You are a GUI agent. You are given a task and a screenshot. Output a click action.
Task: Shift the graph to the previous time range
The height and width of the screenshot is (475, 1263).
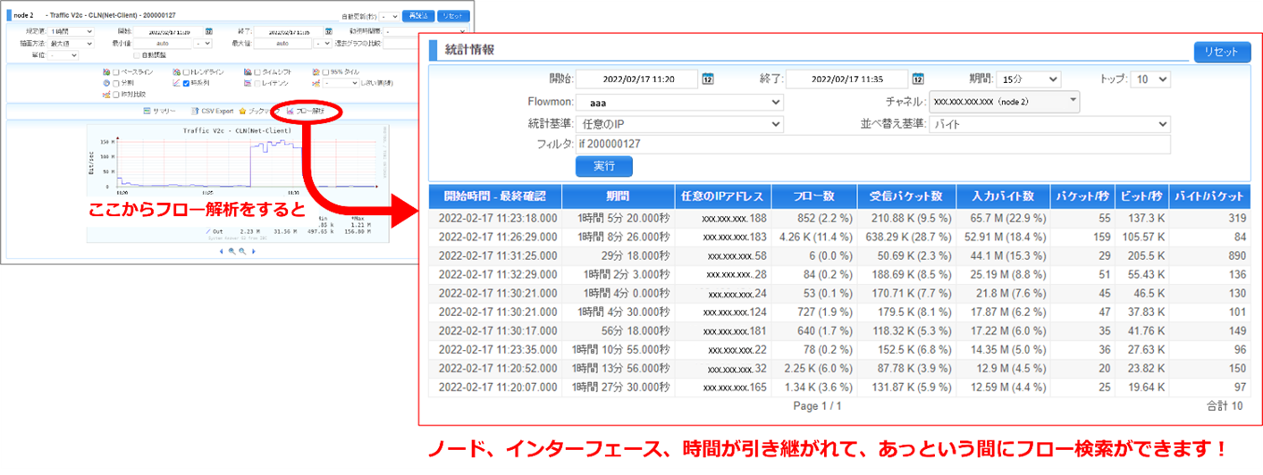click(221, 251)
